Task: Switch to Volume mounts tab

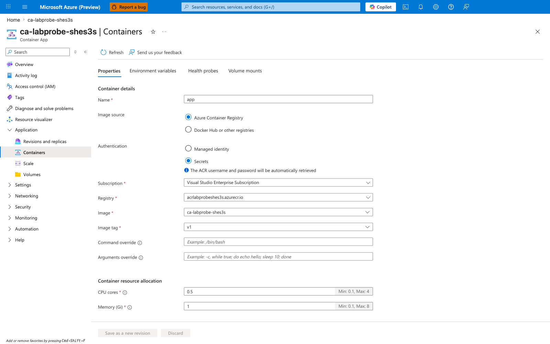Action: [x=245, y=71]
